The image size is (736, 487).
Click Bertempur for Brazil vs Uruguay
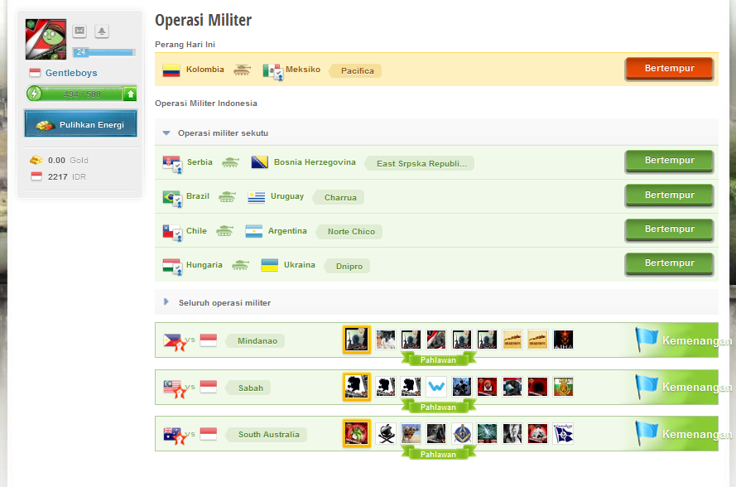669,195
